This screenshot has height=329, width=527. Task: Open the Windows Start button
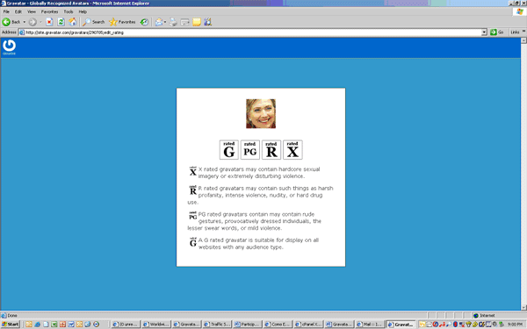10,325
